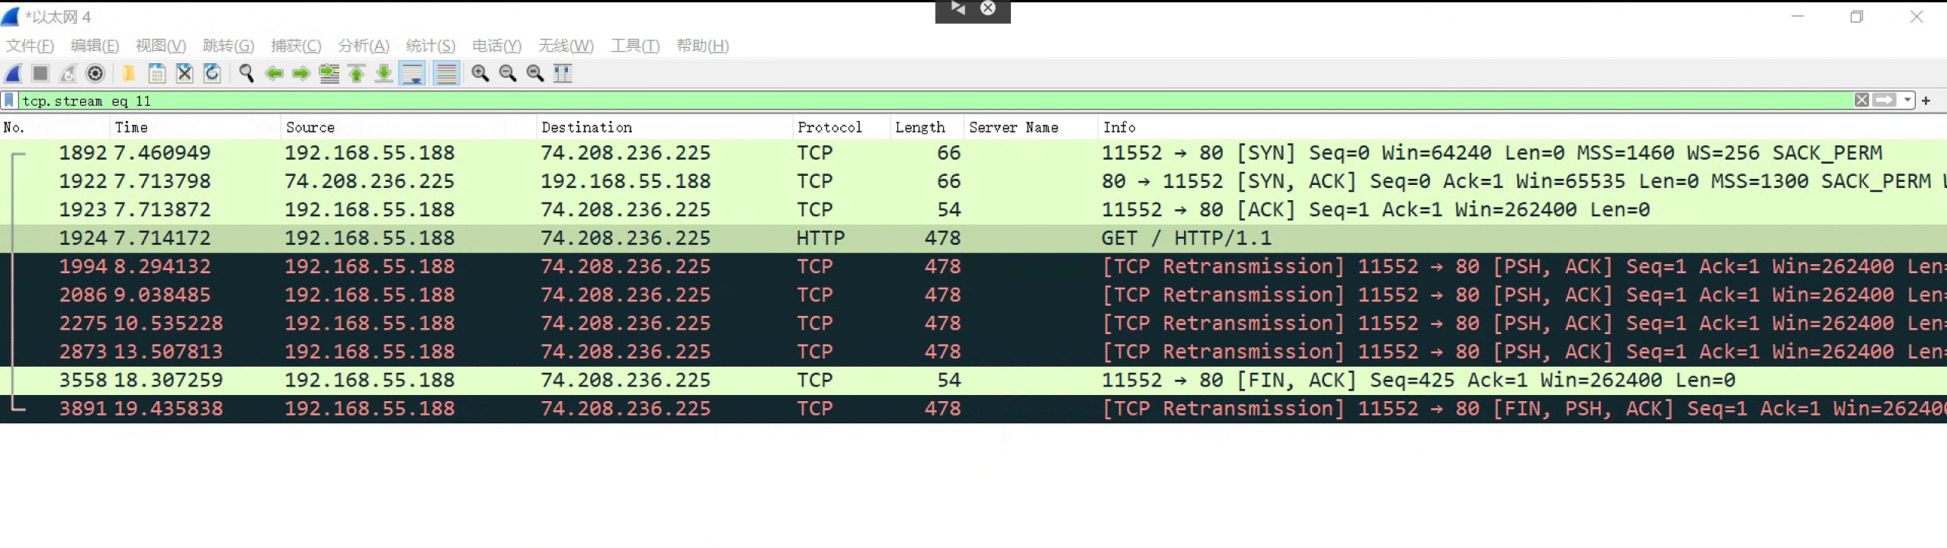Open the 统计(S) menu
The height and width of the screenshot is (548, 1947).
coord(430,46)
